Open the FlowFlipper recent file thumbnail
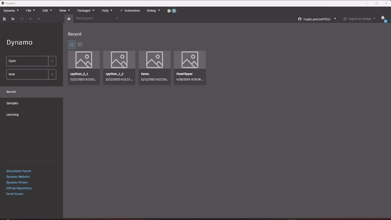This screenshot has width=391, height=220. coord(190,60)
